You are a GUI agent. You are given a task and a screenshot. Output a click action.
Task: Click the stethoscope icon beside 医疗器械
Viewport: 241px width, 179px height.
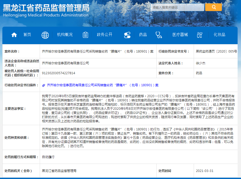[x=159, y=35]
